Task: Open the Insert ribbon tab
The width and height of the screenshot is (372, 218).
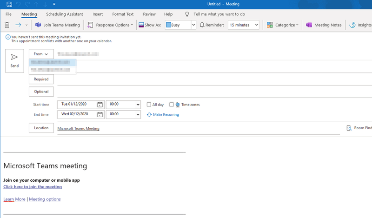Action: [x=98, y=14]
